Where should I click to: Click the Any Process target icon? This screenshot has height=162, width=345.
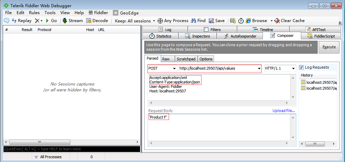click(160, 21)
